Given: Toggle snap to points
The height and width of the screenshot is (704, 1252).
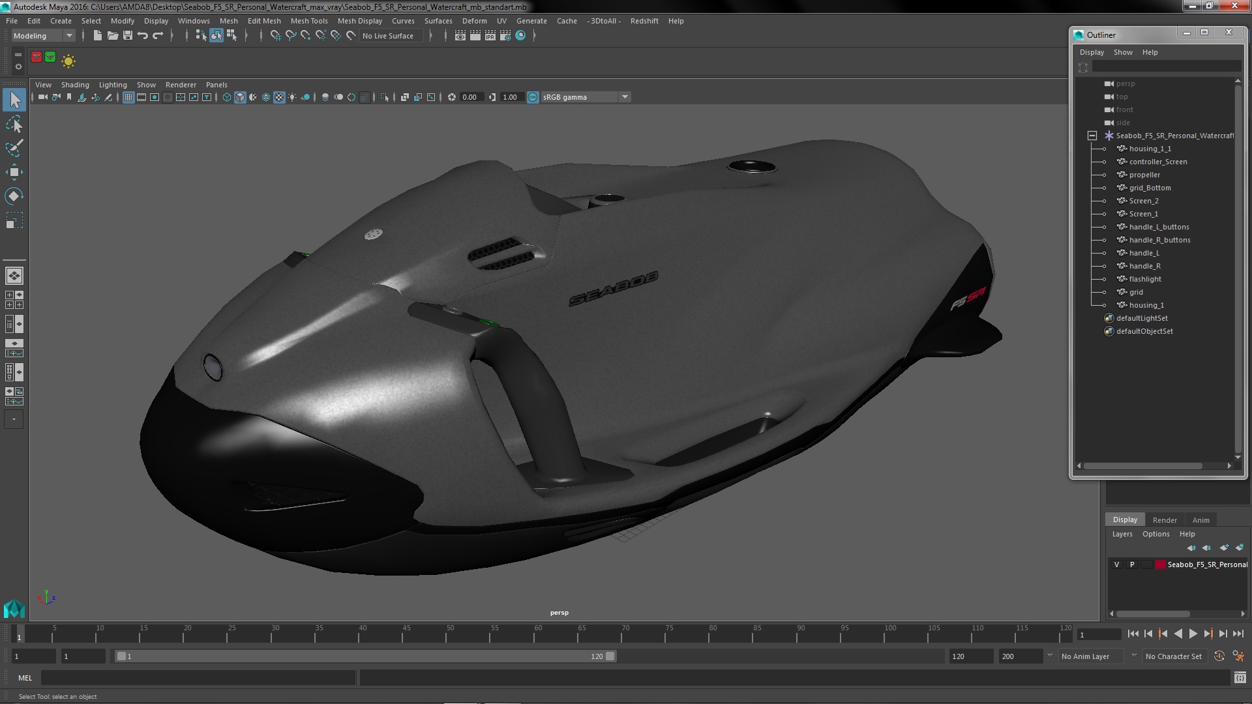Looking at the screenshot, I should [306, 36].
